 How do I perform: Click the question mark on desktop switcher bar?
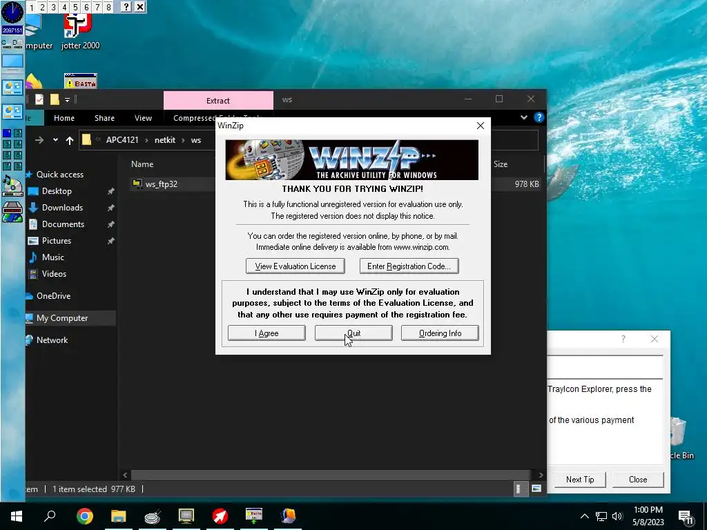pyautogui.click(x=126, y=7)
